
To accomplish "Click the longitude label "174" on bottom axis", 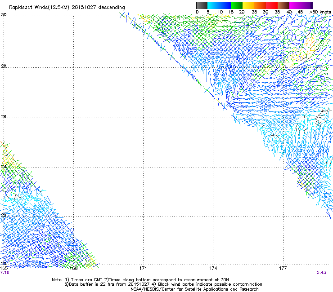I will pos(213,268).
